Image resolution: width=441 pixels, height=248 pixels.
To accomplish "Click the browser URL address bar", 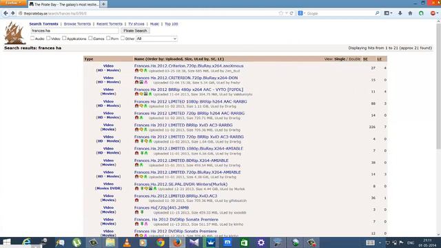I will click(x=149, y=13).
